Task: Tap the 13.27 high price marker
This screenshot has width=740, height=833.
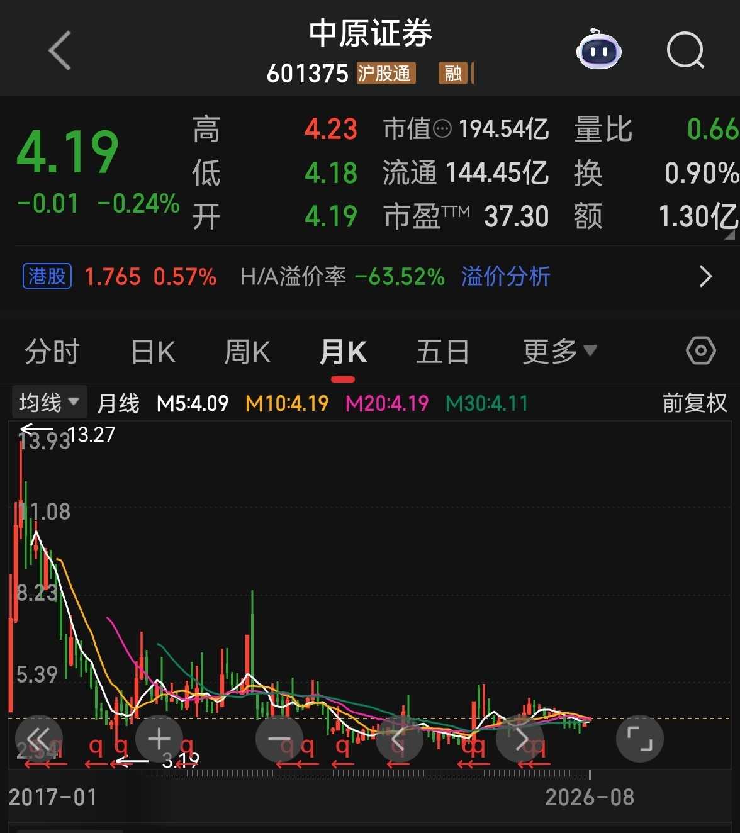Action: click(91, 435)
